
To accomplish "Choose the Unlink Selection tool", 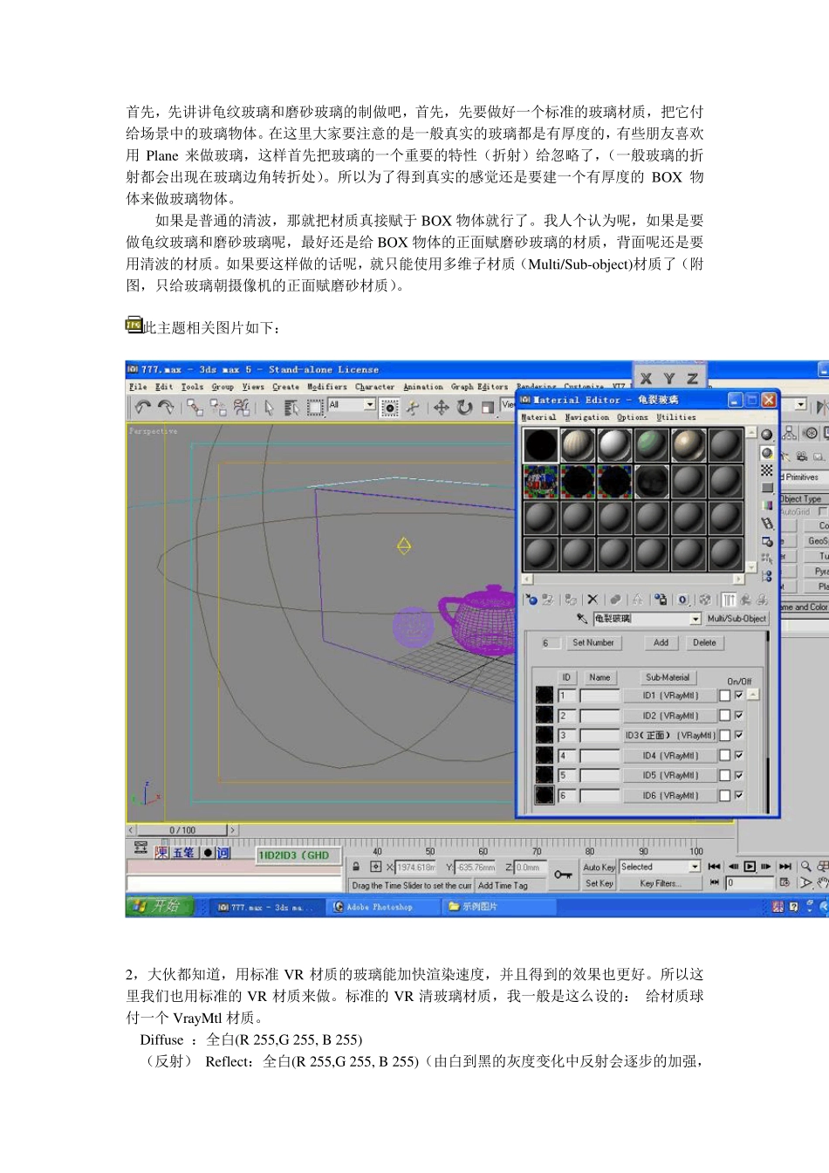I will click(218, 407).
